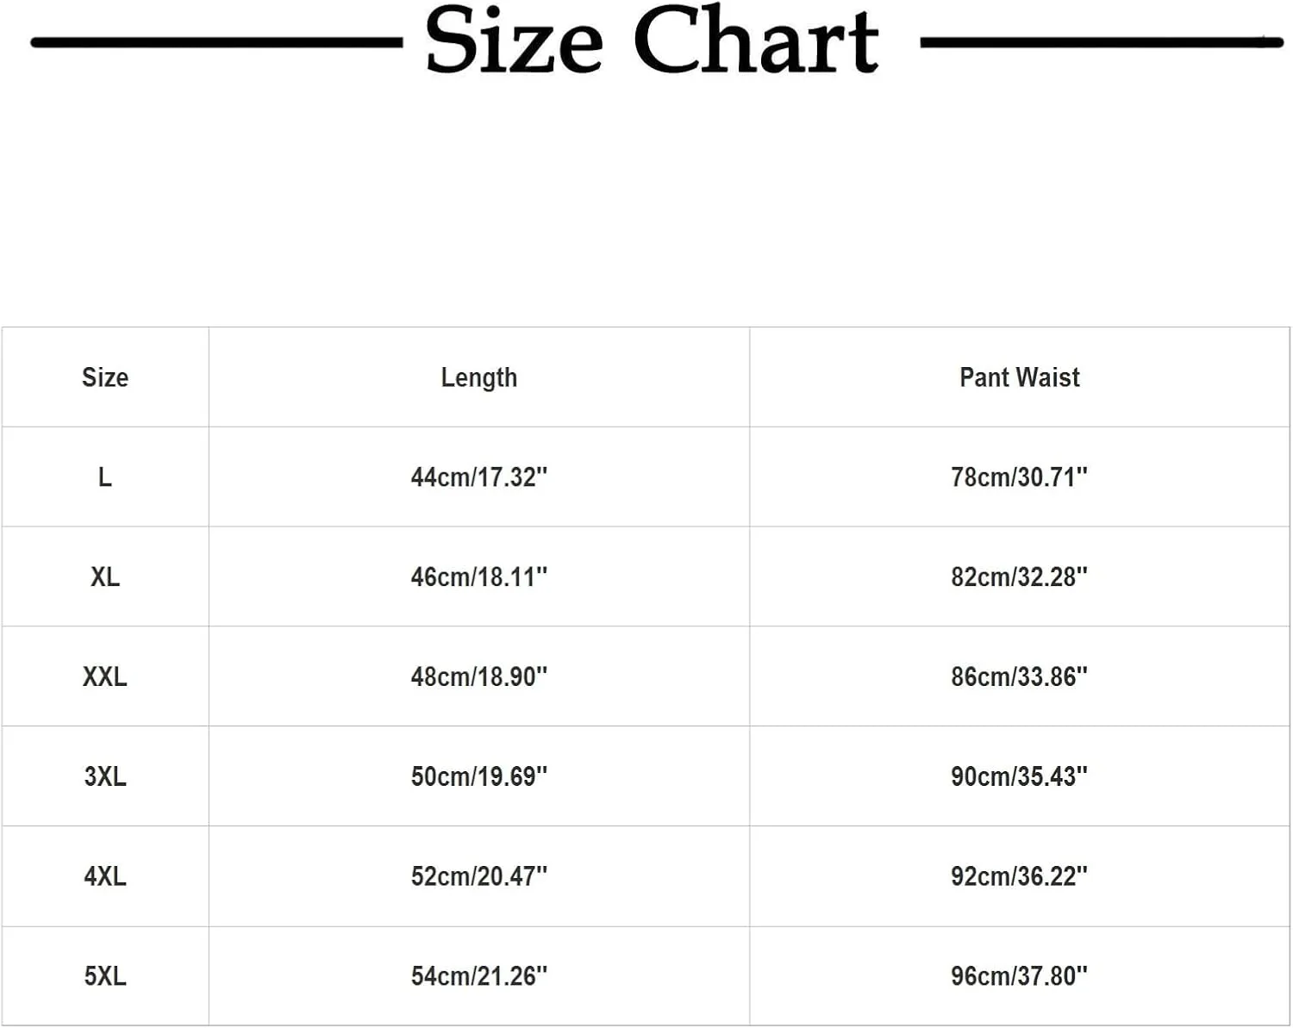1293x1028 pixels.
Task: Select the Size column header
Action: (x=105, y=377)
